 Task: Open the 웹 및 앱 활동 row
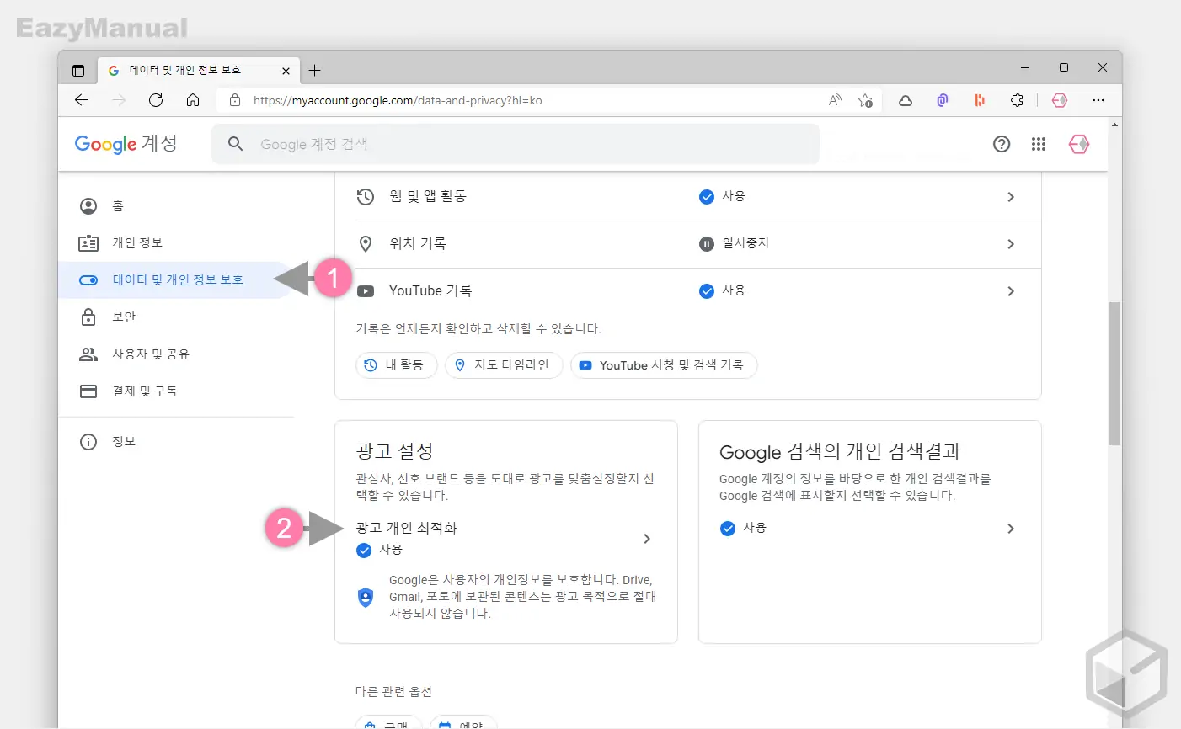coord(688,197)
